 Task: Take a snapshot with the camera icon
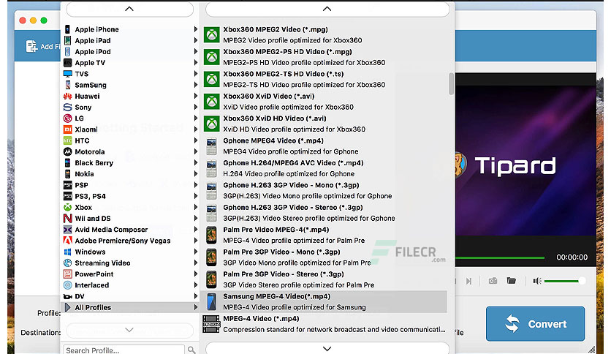(493, 281)
